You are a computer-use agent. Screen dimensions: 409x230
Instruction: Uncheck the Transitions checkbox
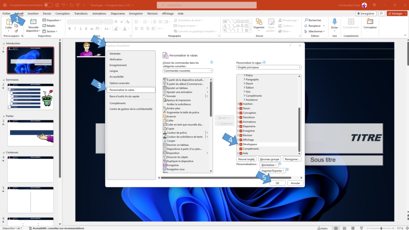(241, 117)
